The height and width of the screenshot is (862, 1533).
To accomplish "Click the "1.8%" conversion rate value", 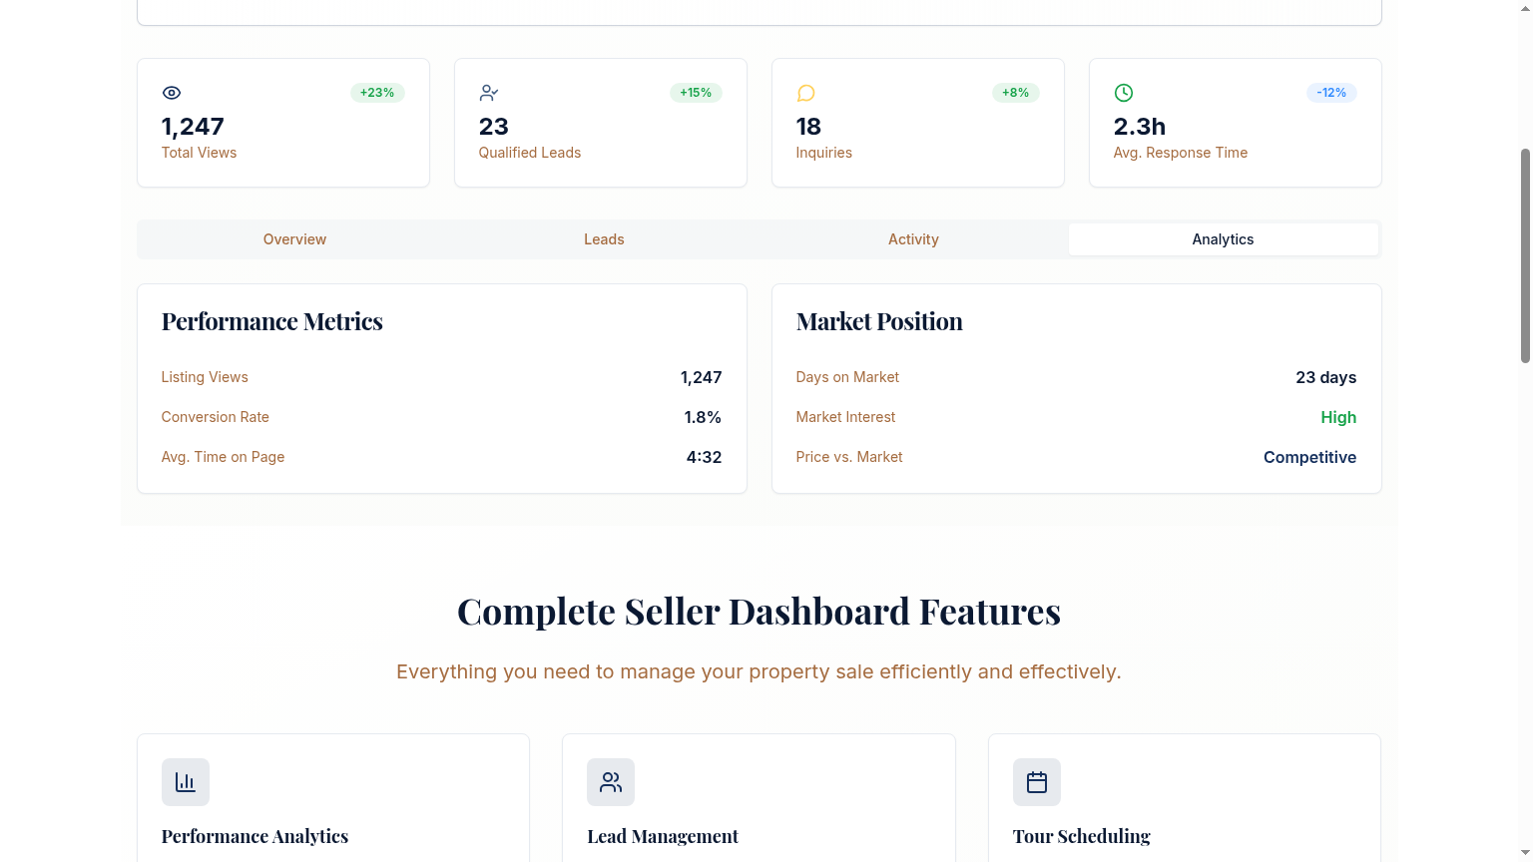I will point(703,417).
